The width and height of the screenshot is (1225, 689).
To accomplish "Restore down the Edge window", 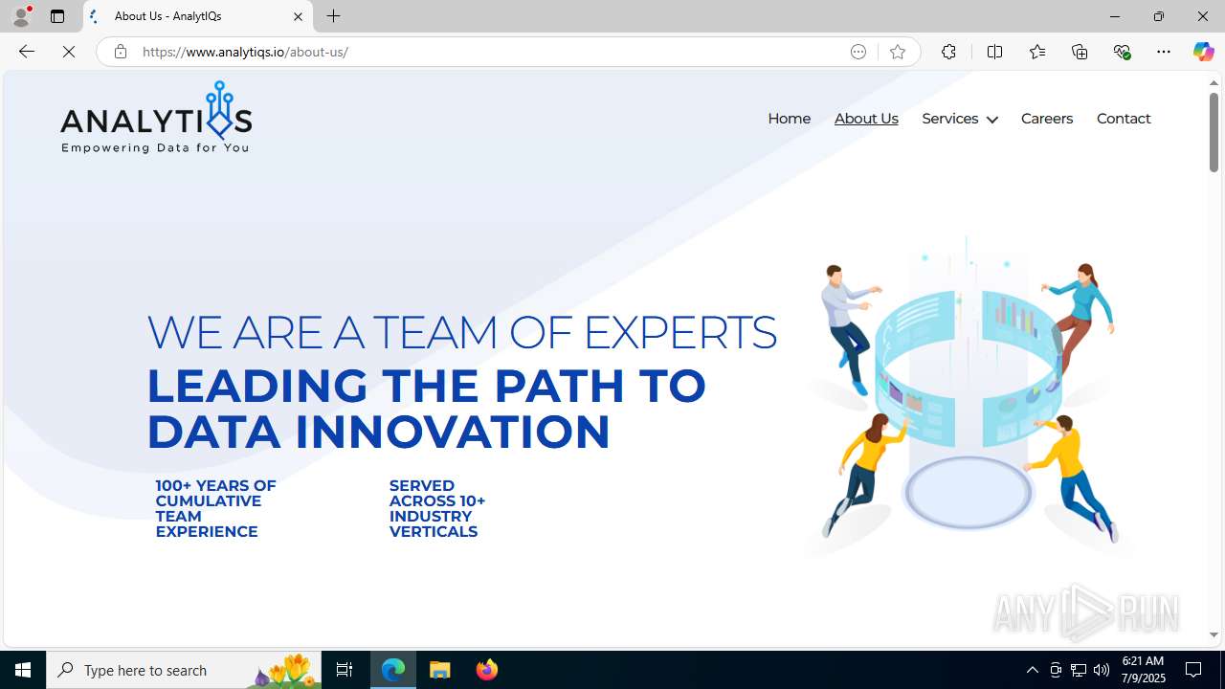I will click(x=1158, y=16).
